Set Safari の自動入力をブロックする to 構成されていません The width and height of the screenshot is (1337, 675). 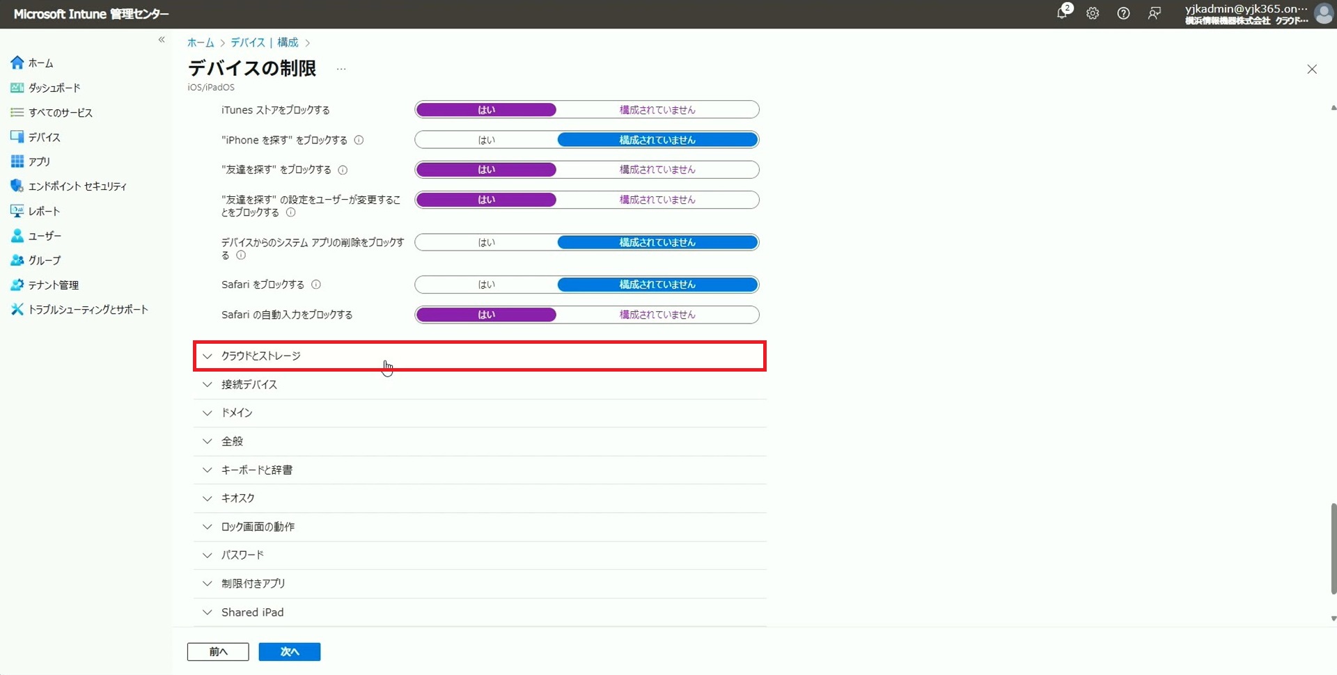[657, 315]
